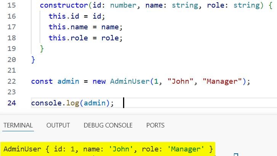Click closing brace on line 19
This screenshot has width=277, height=156.
[42, 49]
